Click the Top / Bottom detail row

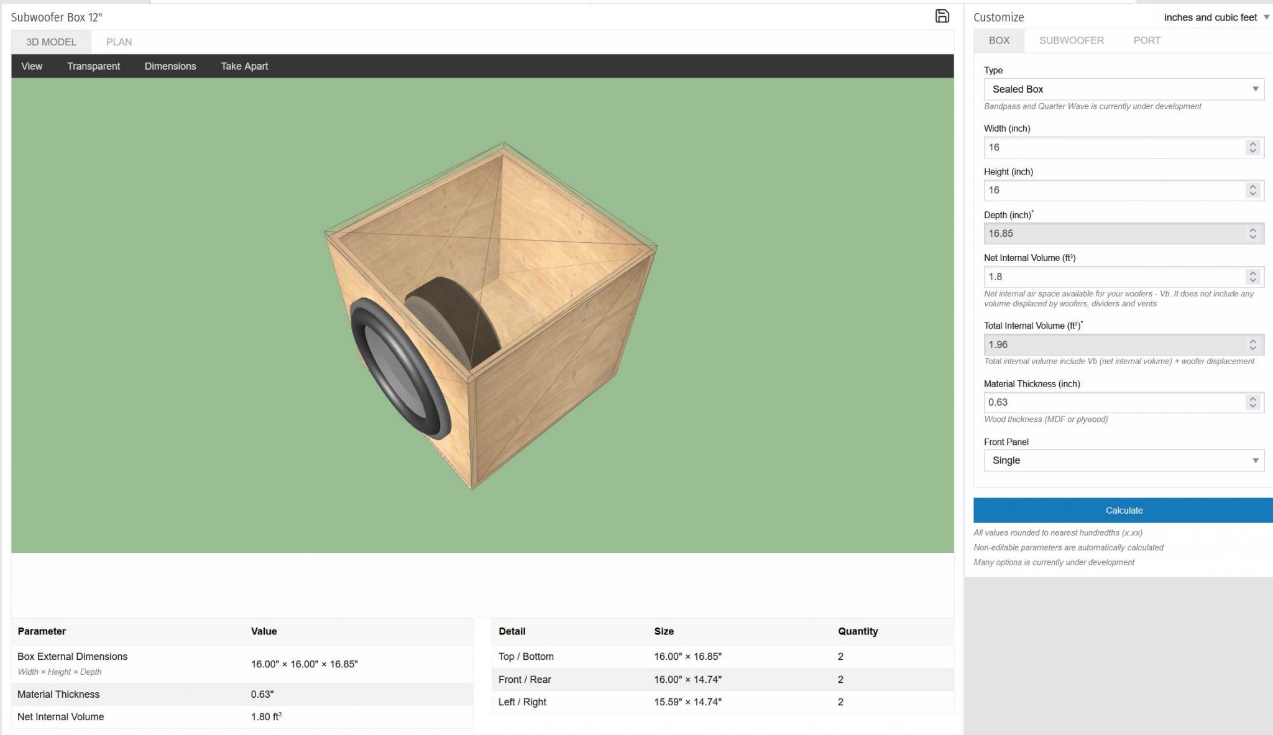pyautogui.click(x=723, y=657)
